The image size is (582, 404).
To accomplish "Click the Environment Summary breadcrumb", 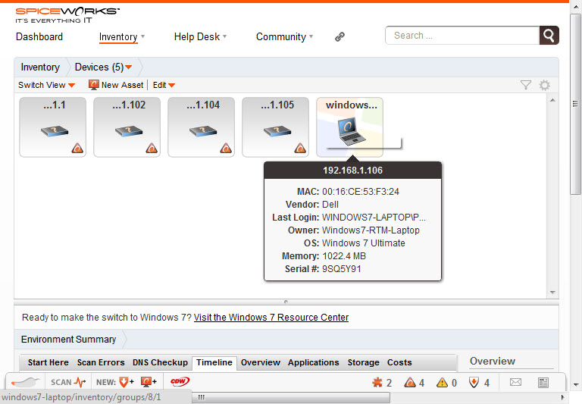I will coord(69,340).
